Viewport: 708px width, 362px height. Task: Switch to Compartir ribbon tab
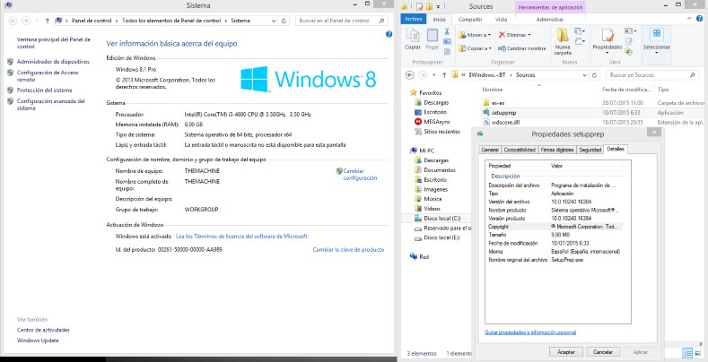point(470,20)
